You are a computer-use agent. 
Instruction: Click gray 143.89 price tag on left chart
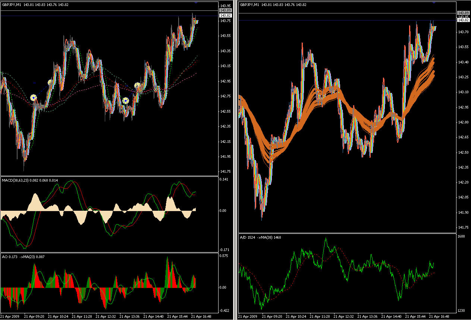pyautogui.click(x=225, y=10)
